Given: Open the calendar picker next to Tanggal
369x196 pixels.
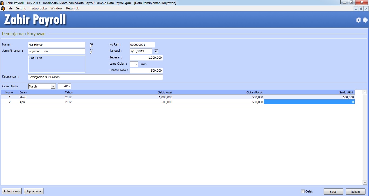Looking at the screenshot, I should point(156,51).
